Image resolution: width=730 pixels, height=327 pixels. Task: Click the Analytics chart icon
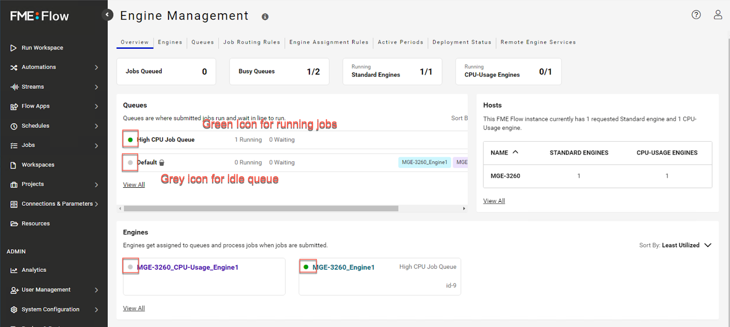tap(14, 271)
